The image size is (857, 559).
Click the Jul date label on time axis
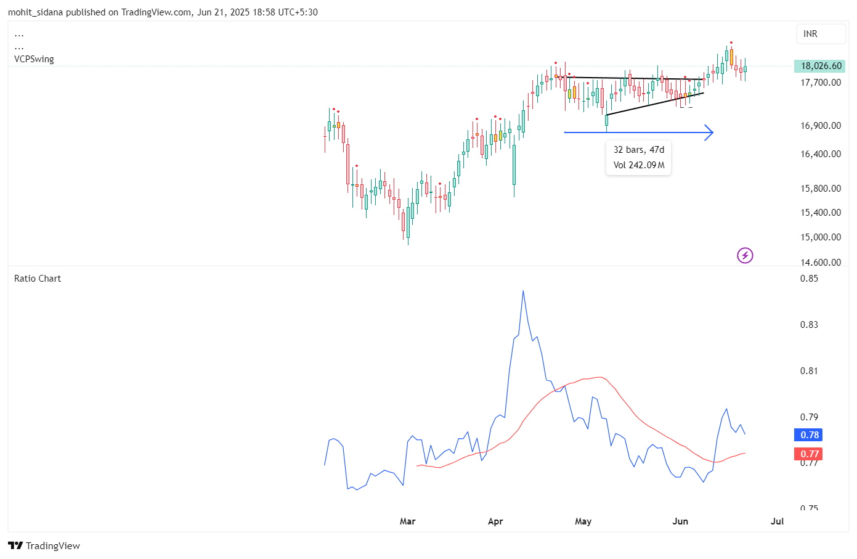point(778,521)
